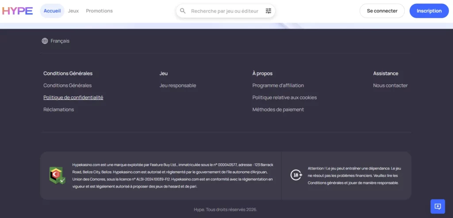This screenshot has height=218, width=453.
Task: Click the Inscription button
Action: pyautogui.click(x=429, y=11)
